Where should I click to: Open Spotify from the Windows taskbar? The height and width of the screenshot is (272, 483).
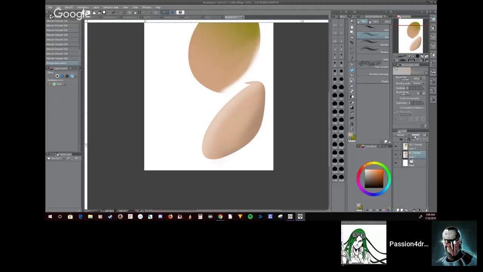click(x=250, y=216)
